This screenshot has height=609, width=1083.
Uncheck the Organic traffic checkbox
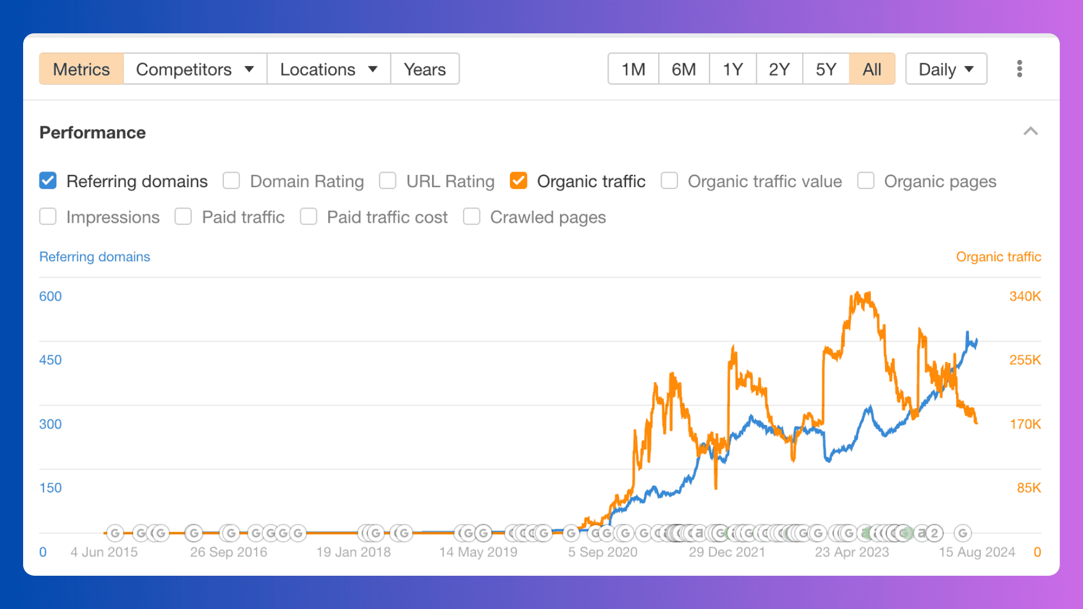click(x=518, y=181)
